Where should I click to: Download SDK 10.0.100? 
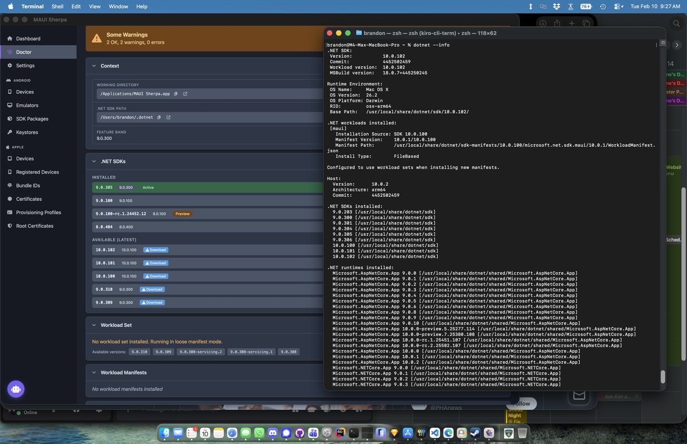[x=155, y=276]
